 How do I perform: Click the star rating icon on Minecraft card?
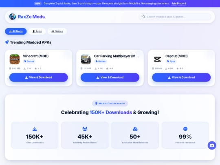[x=35, y=68]
